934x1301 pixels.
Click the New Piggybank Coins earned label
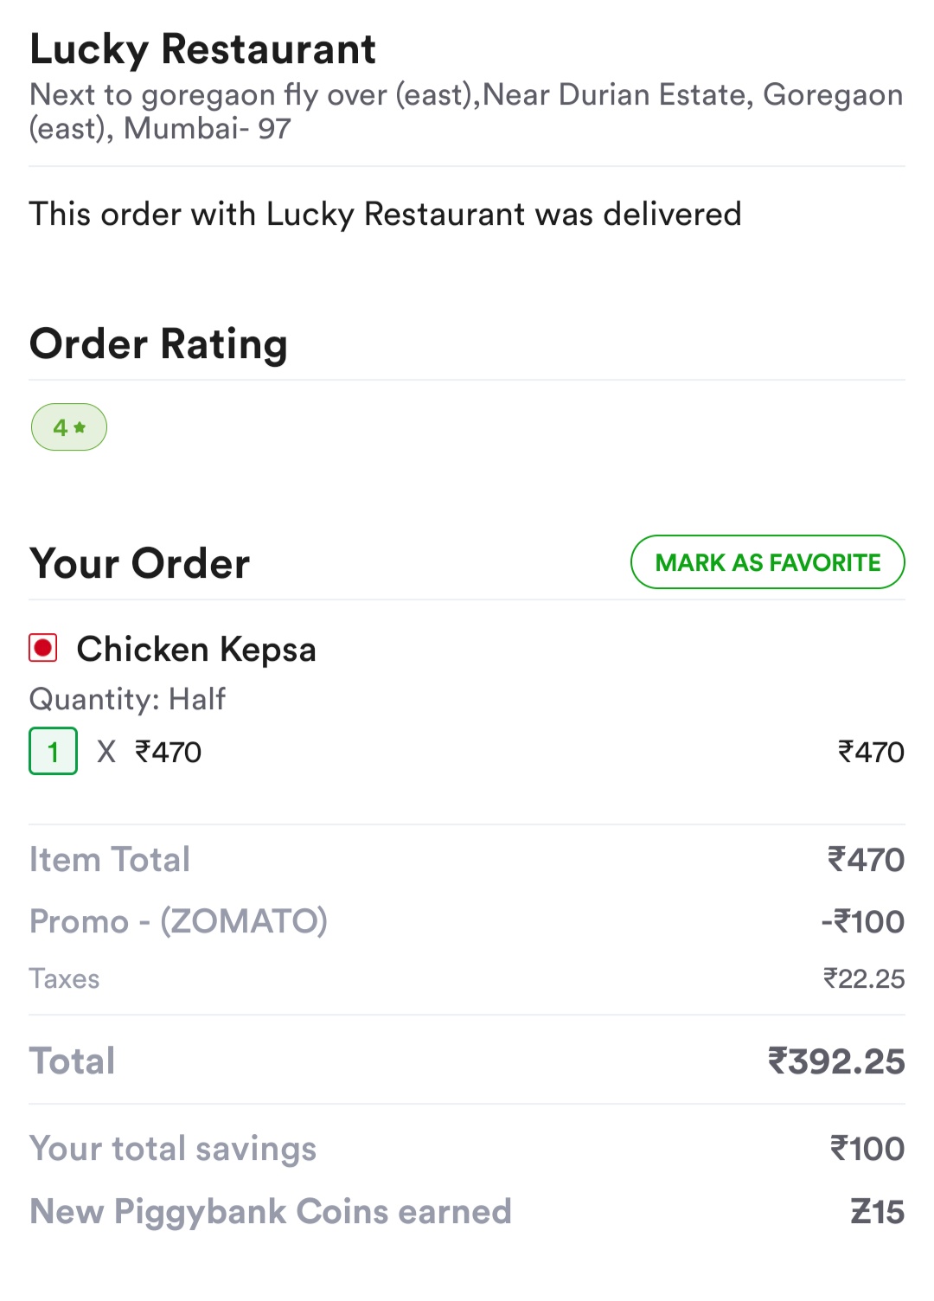click(x=271, y=1212)
